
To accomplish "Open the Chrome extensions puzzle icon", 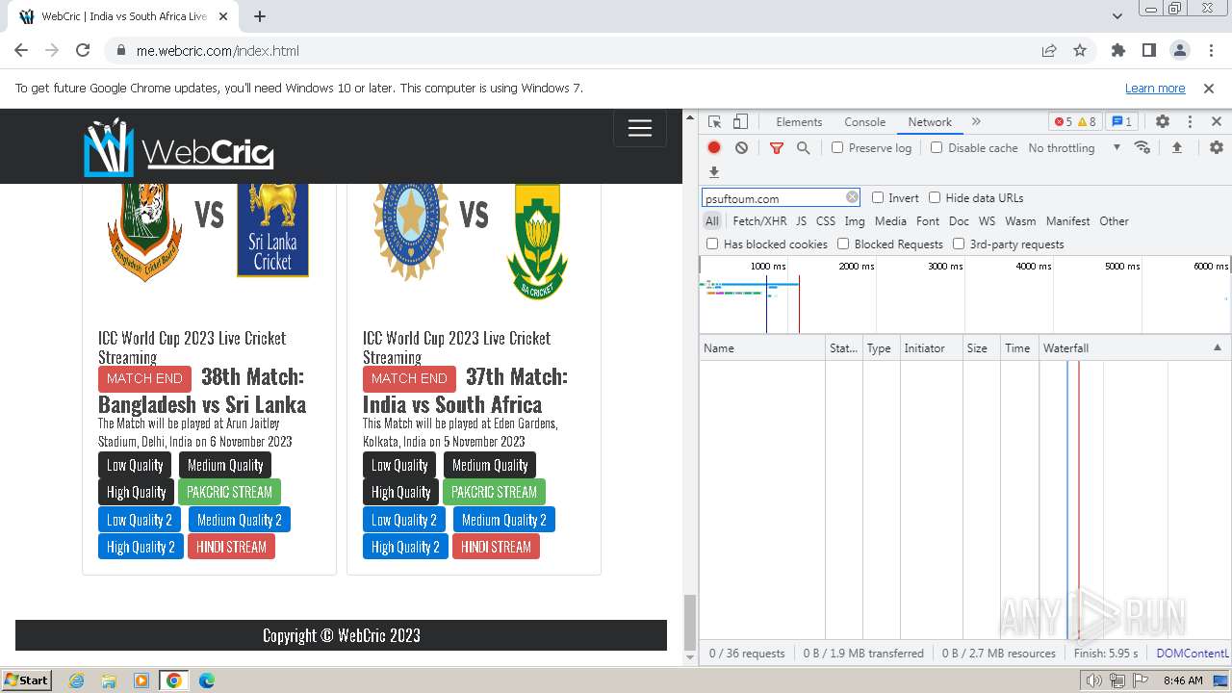I will pos(1118,51).
